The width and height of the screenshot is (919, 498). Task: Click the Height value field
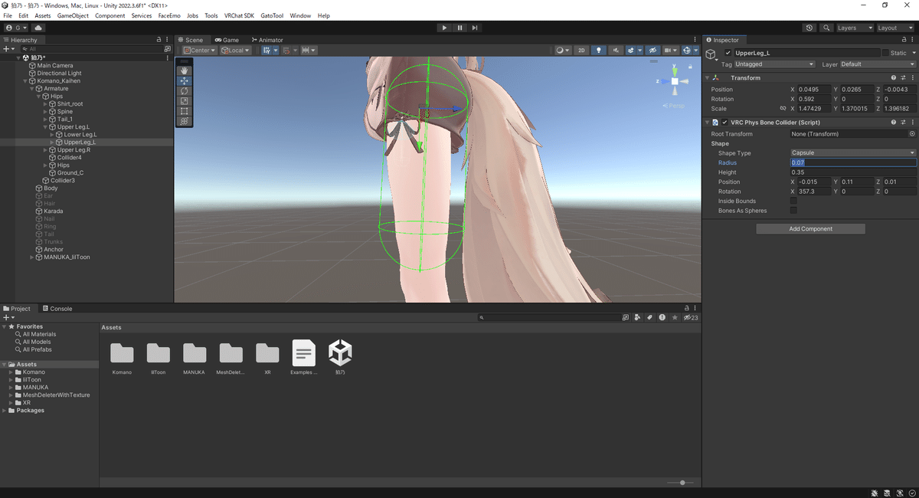coord(853,172)
